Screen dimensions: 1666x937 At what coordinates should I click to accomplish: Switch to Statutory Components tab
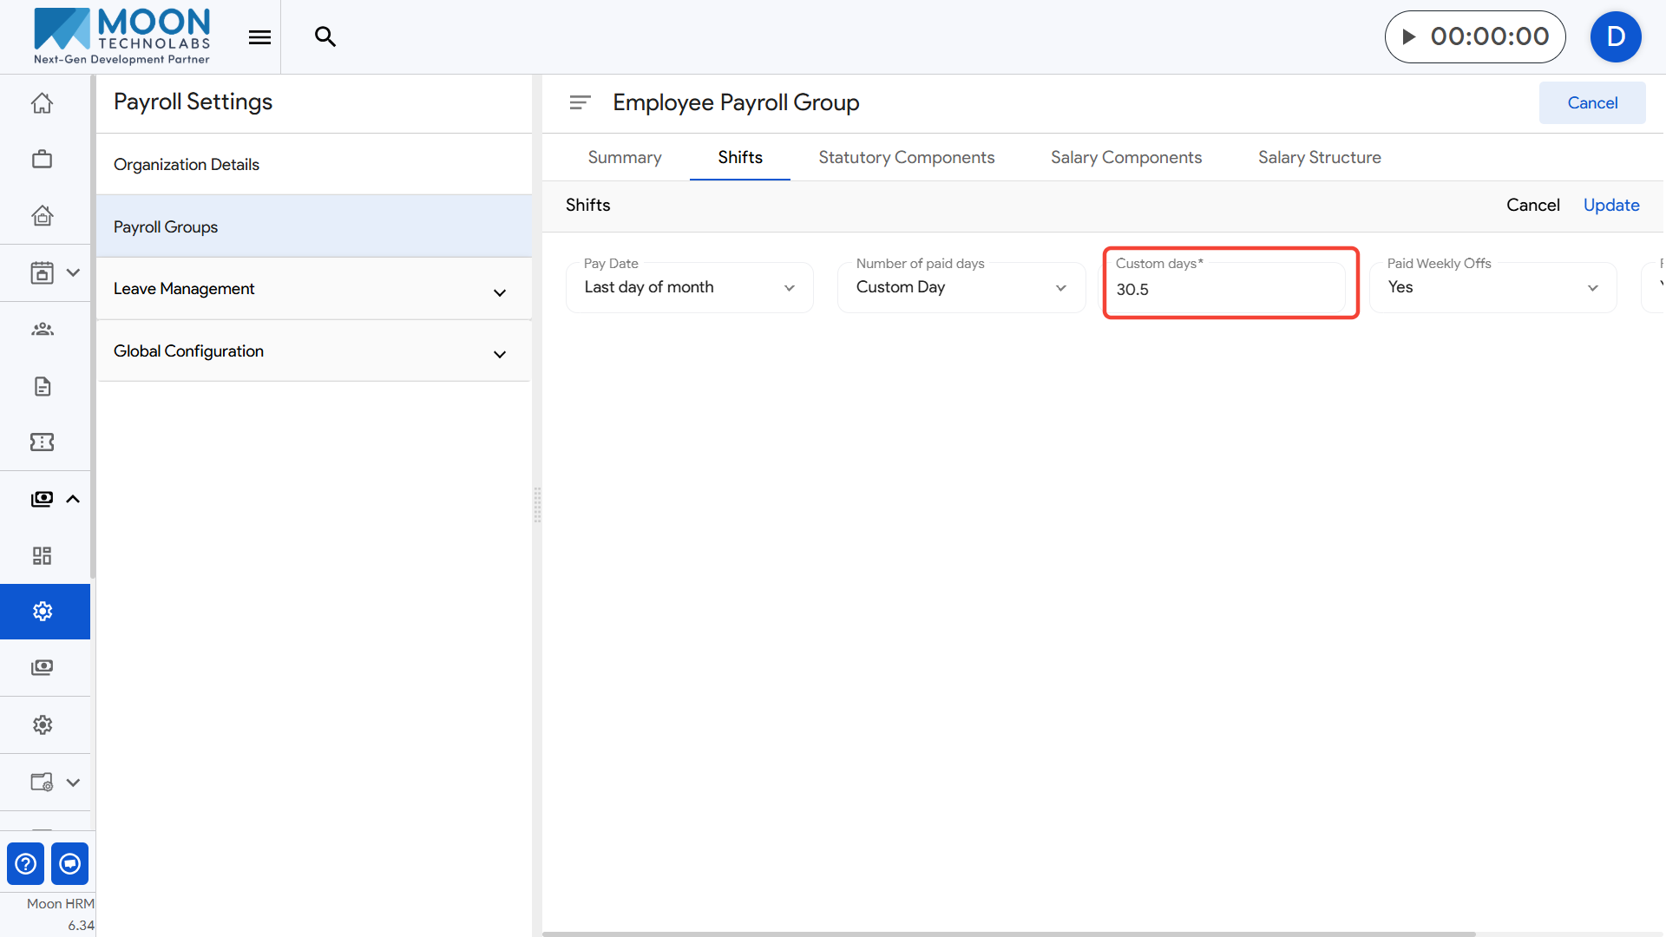pyautogui.click(x=906, y=157)
